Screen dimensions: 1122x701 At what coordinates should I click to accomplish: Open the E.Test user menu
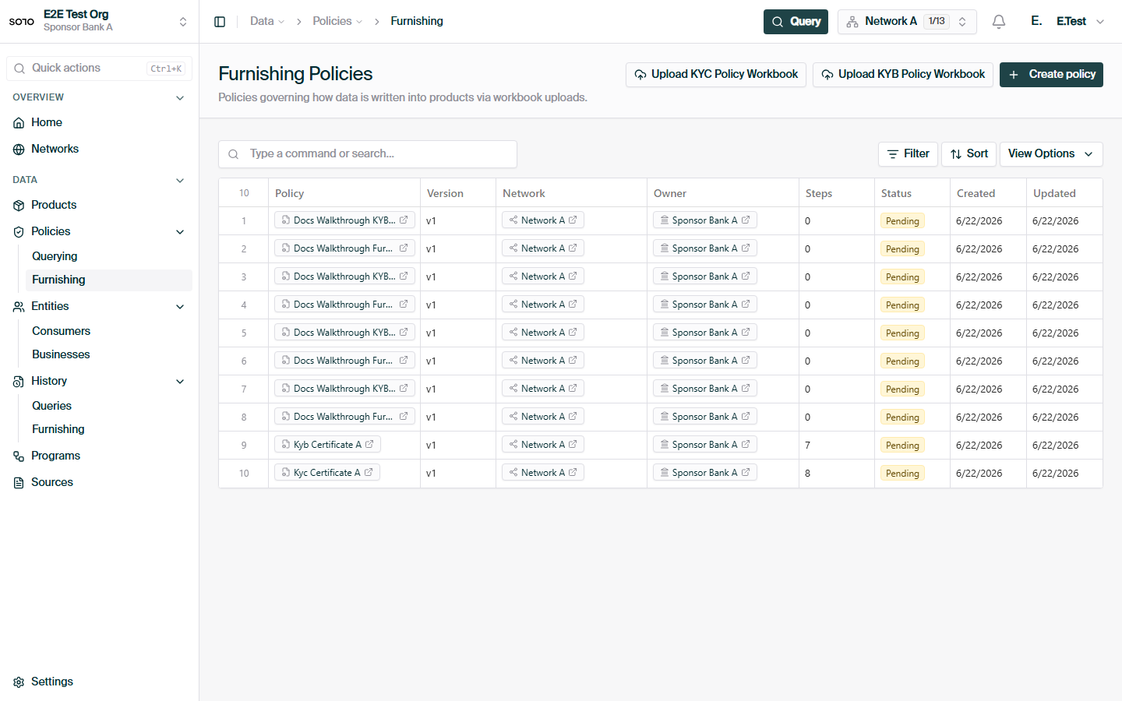click(1067, 22)
